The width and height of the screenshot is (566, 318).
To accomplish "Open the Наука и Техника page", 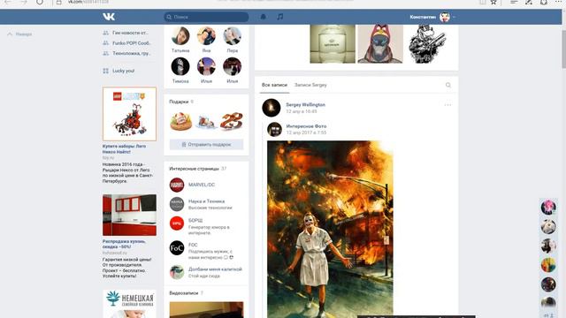I will tap(206, 201).
